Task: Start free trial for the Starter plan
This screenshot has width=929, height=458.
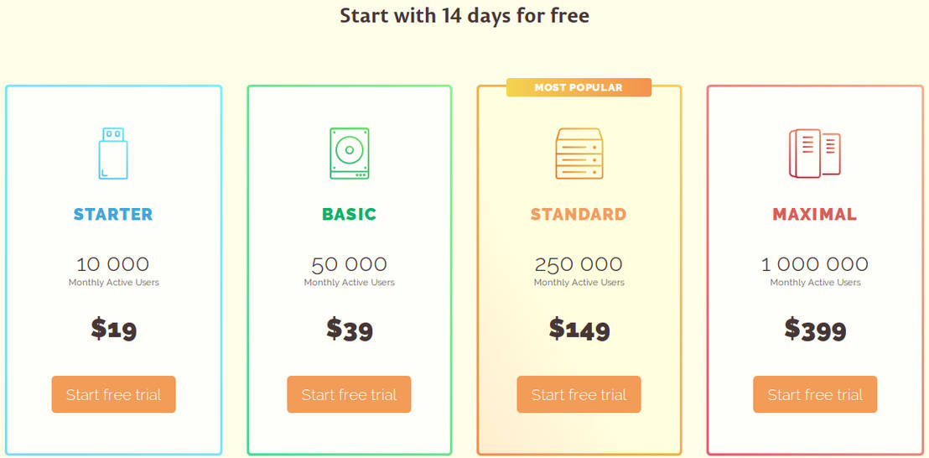Action: pyautogui.click(x=113, y=394)
